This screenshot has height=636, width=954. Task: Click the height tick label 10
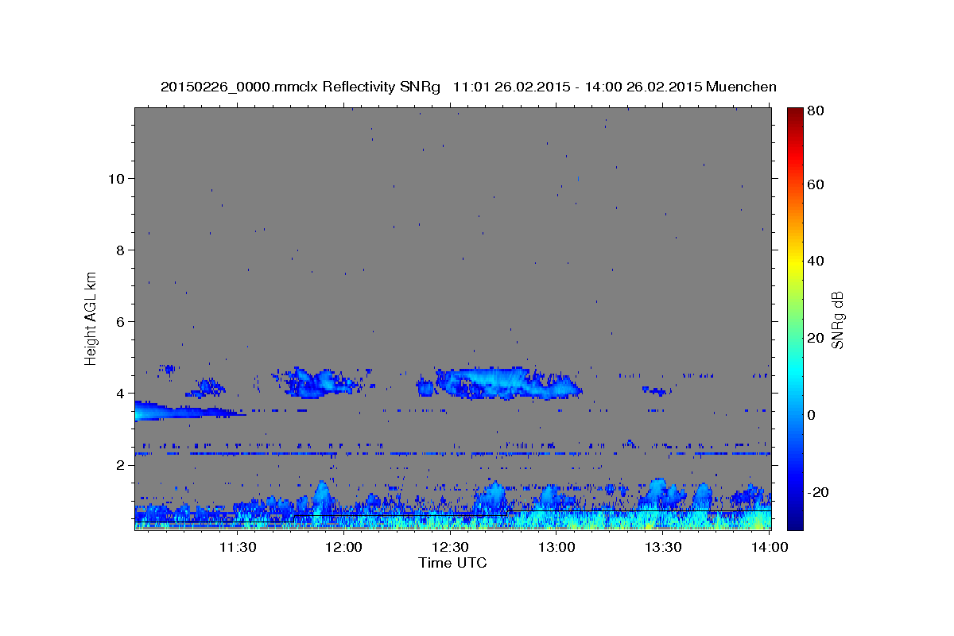116,178
